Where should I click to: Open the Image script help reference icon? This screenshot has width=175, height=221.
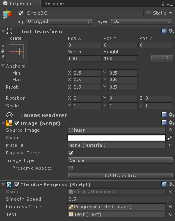[164, 123]
